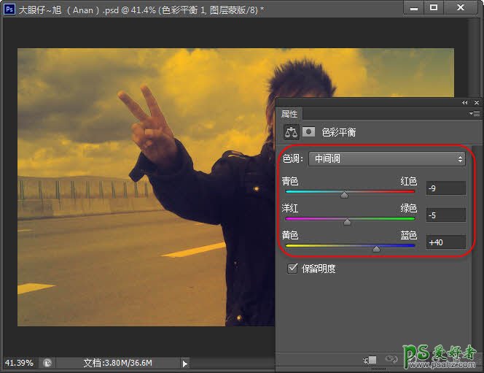Toggle the 保留明度 checkbox
This screenshot has height=373, width=484.
[x=293, y=269]
